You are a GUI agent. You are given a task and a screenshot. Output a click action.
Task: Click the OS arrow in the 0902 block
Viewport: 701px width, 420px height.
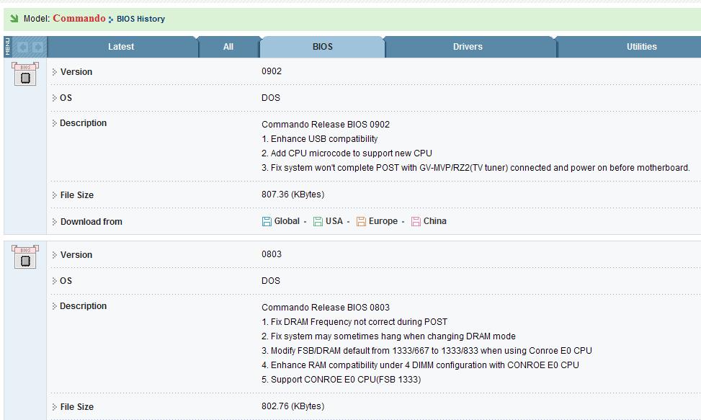click(x=55, y=98)
